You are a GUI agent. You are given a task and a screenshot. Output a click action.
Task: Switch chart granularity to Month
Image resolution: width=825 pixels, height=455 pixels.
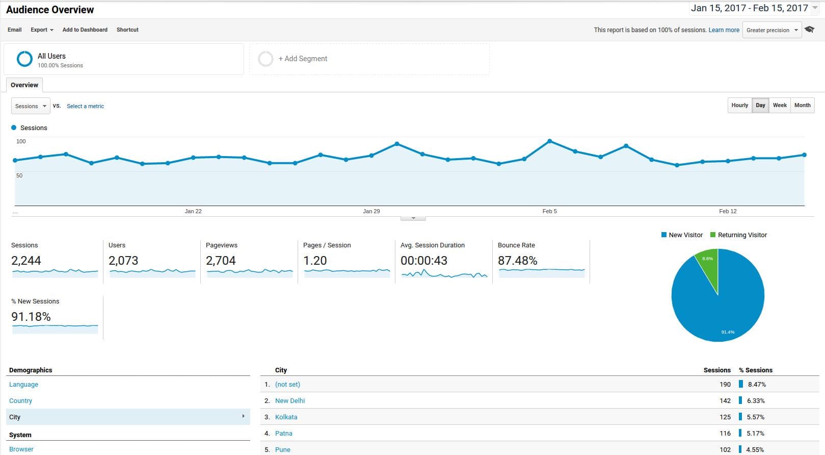click(802, 106)
